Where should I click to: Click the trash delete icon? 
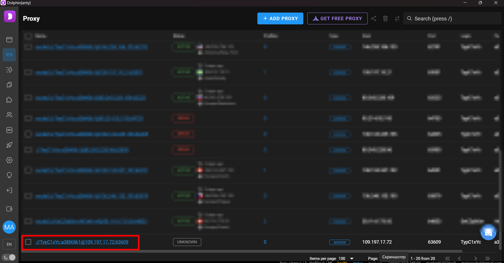[385, 19]
